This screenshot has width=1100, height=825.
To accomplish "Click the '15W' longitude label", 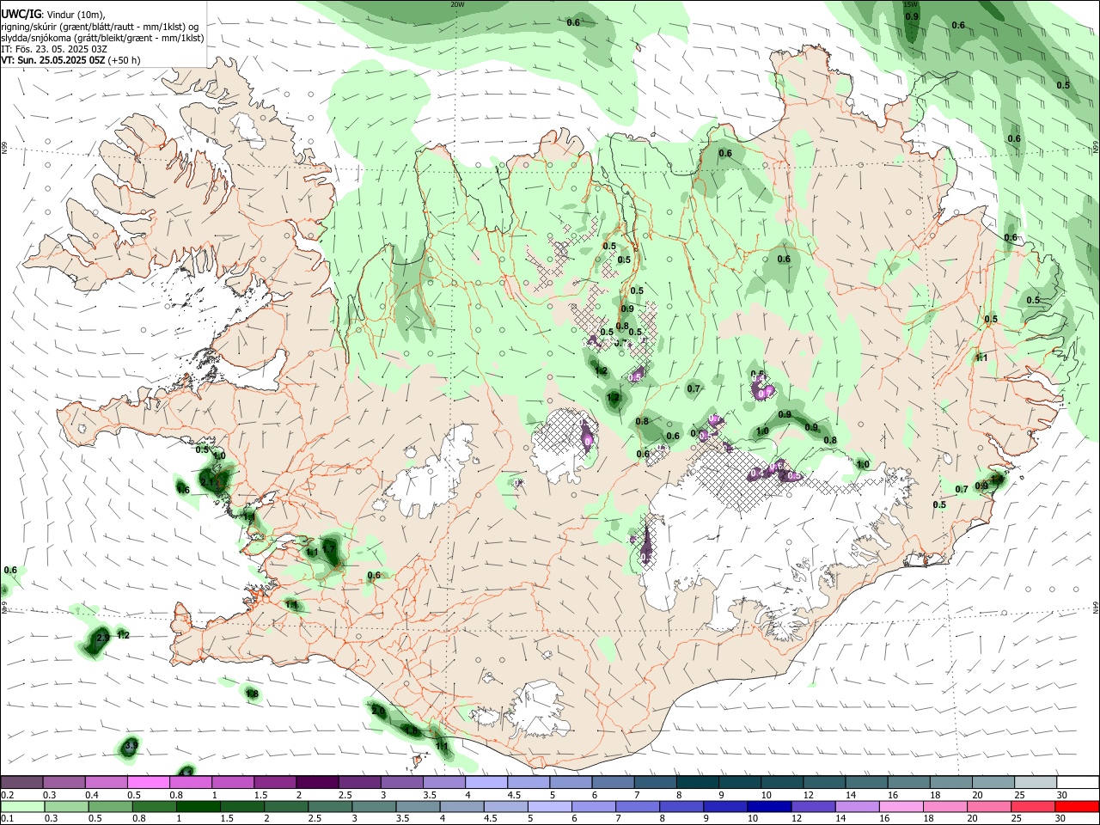I will click(910, 4).
